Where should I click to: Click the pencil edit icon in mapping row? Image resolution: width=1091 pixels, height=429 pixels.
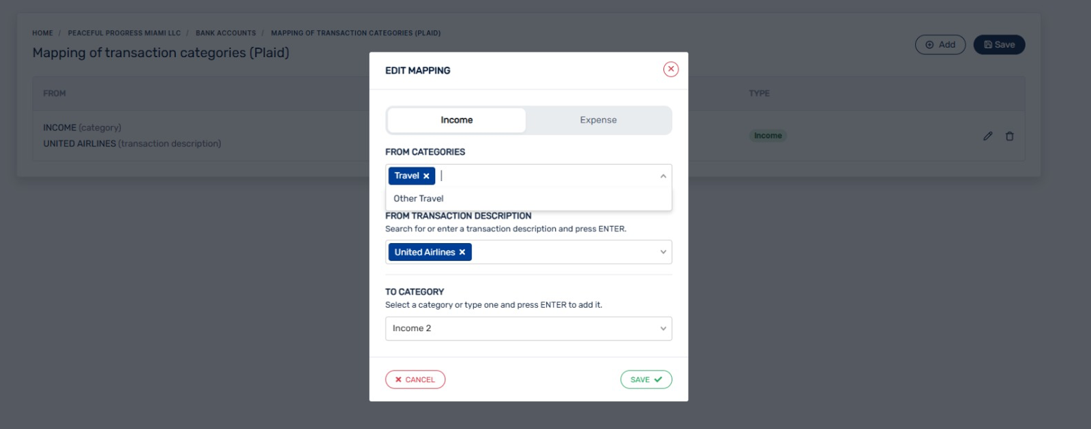tap(987, 136)
